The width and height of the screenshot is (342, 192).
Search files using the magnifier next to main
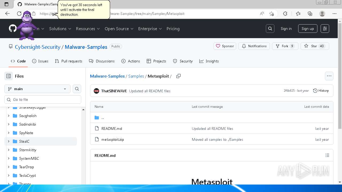[77, 89]
